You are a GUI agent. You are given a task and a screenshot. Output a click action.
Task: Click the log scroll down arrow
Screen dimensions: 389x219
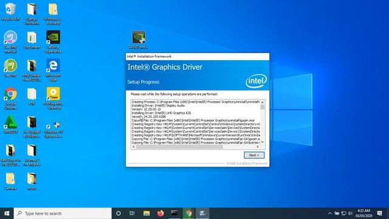(x=262, y=142)
